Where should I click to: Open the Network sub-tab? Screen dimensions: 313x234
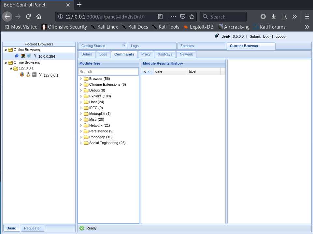click(186, 54)
